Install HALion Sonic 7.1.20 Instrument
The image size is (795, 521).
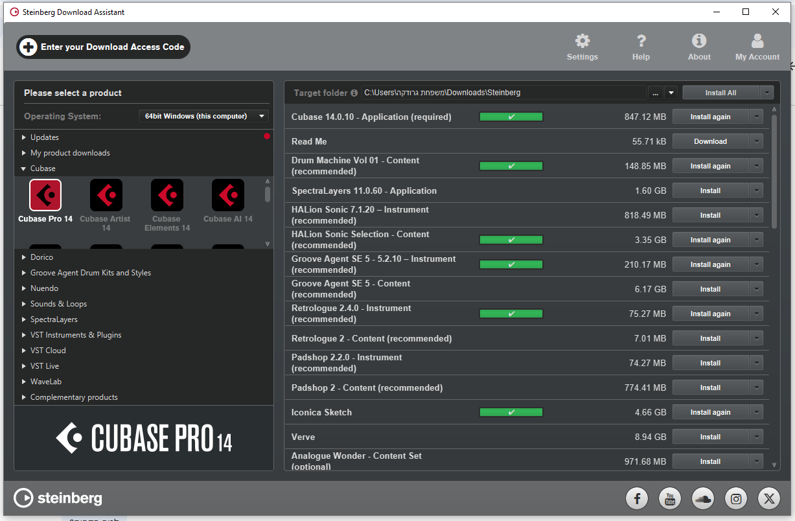[x=711, y=215]
